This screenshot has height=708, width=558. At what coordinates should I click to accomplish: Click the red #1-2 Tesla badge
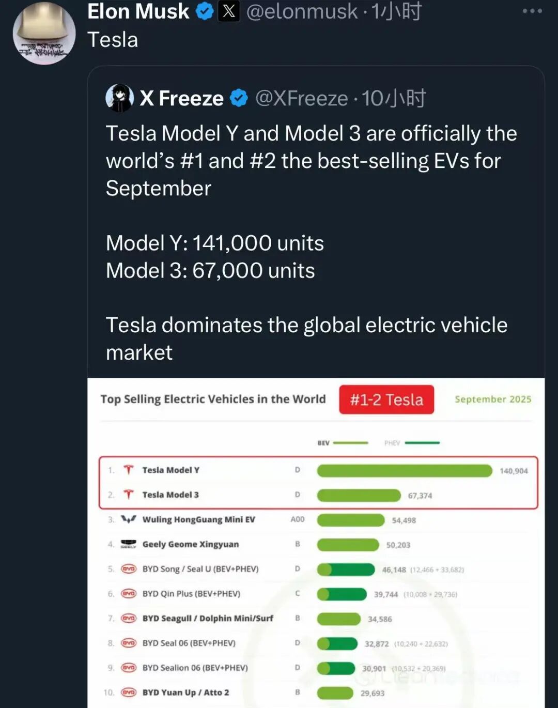pos(386,399)
